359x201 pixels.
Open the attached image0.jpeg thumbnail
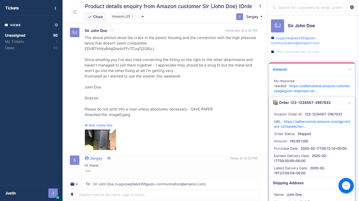[100, 140]
